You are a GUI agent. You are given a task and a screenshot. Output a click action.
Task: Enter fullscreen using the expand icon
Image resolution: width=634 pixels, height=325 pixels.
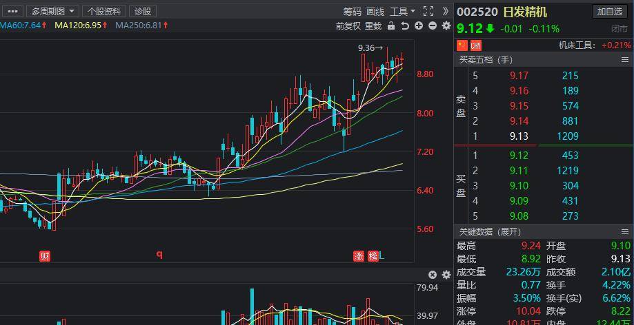click(x=428, y=11)
